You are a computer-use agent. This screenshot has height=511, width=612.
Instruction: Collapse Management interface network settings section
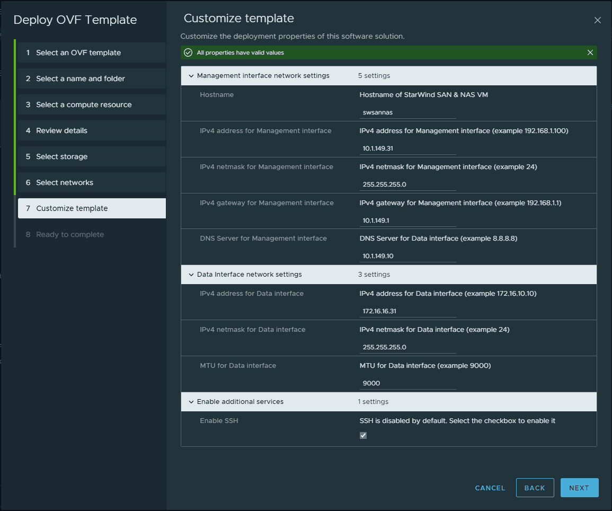point(191,76)
